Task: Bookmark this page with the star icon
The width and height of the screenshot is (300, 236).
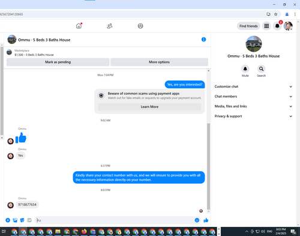Action: click(x=276, y=14)
